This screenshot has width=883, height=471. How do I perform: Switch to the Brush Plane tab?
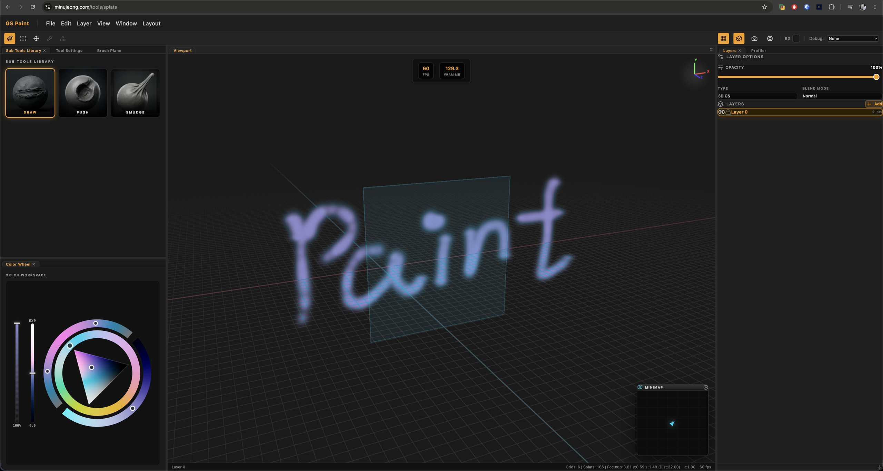[109, 51]
